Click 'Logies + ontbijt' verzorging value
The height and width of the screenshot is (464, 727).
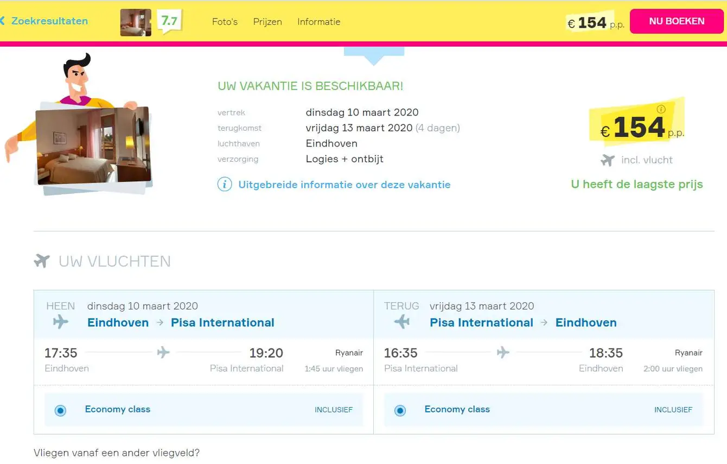click(345, 159)
